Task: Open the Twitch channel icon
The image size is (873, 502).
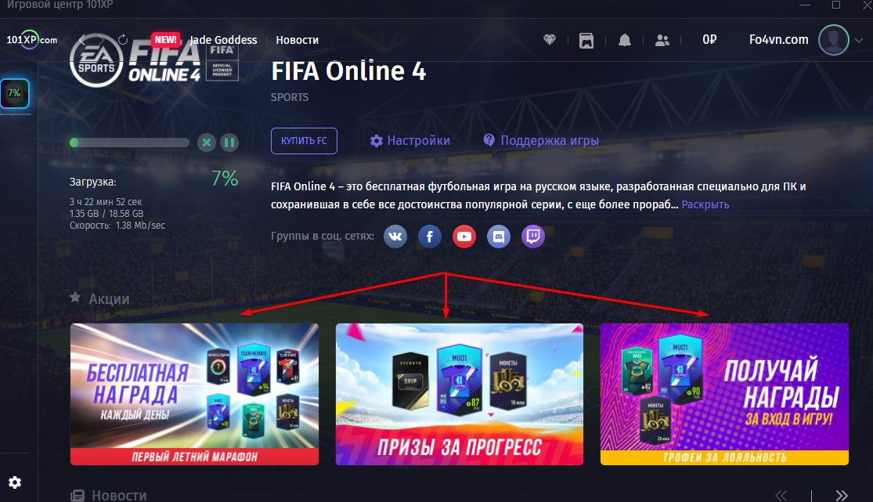Action: 533,237
